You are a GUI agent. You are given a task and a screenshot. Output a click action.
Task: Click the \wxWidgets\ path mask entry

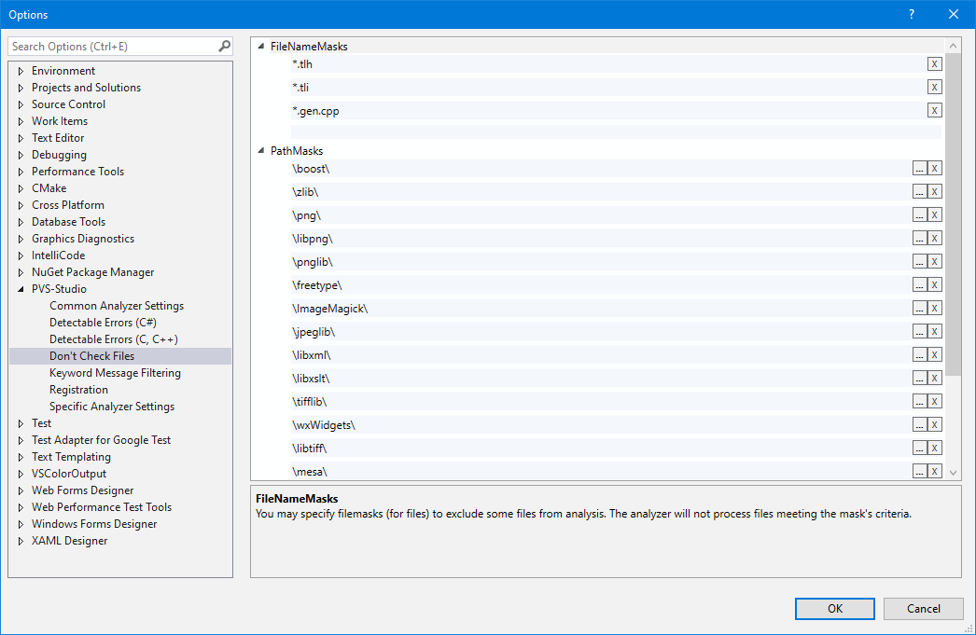point(601,425)
